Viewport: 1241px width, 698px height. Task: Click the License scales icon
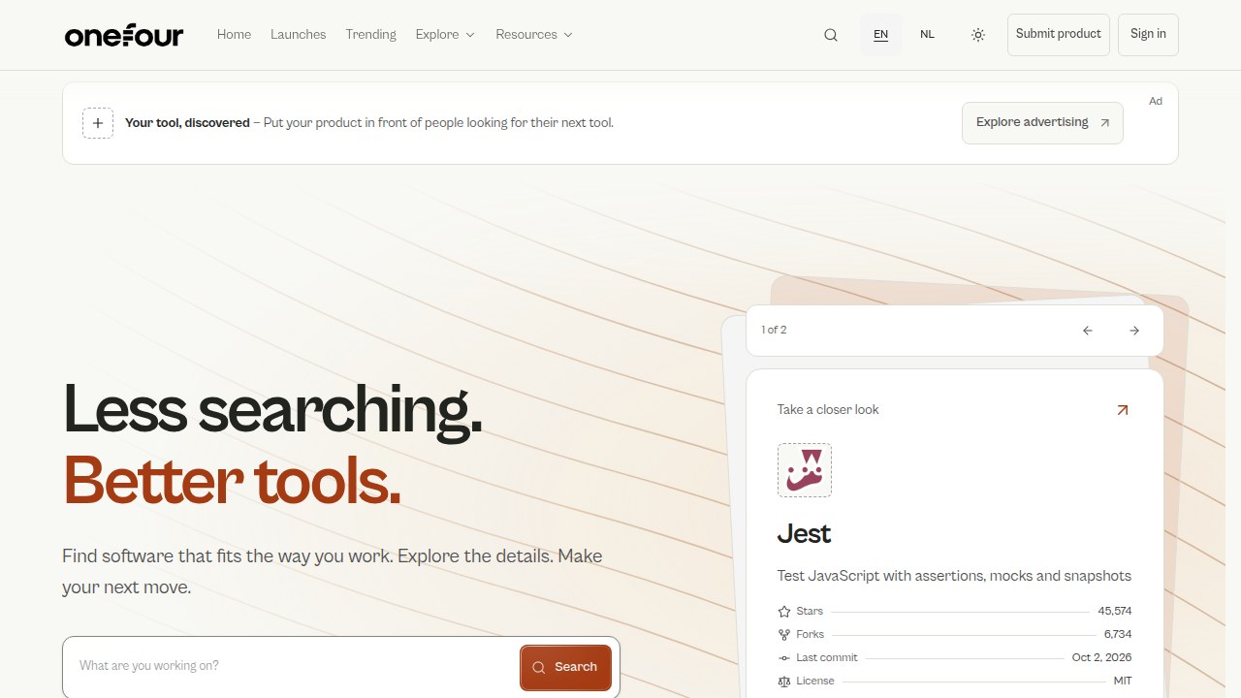(x=784, y=682)
